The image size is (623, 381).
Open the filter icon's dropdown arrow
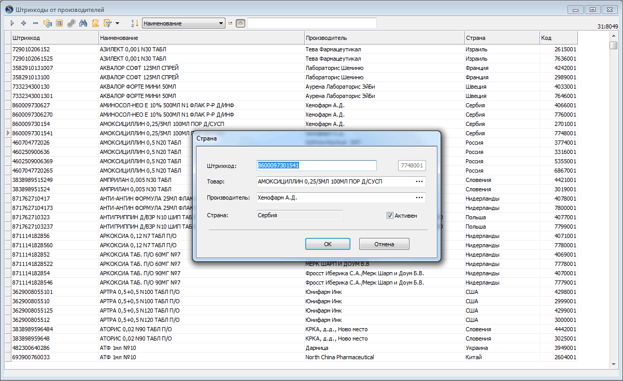117,23
